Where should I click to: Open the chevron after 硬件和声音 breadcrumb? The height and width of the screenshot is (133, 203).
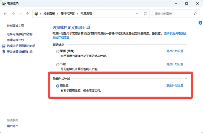(77, 14)
